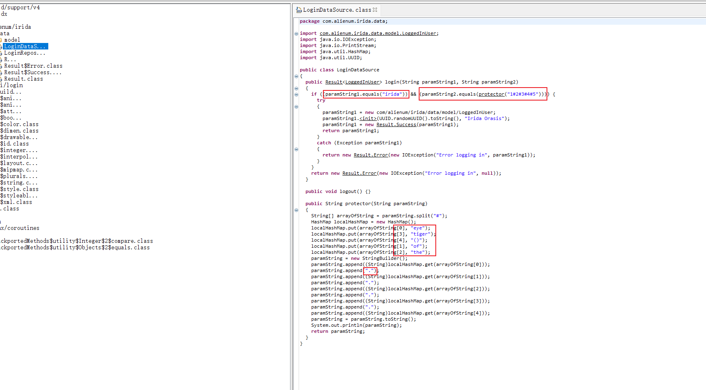Open Result.Error link in catch block

pos(371,155)
